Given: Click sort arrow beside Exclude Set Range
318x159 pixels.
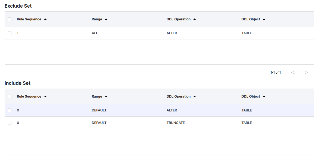Looking at the screenshot, I should point(106,19).
